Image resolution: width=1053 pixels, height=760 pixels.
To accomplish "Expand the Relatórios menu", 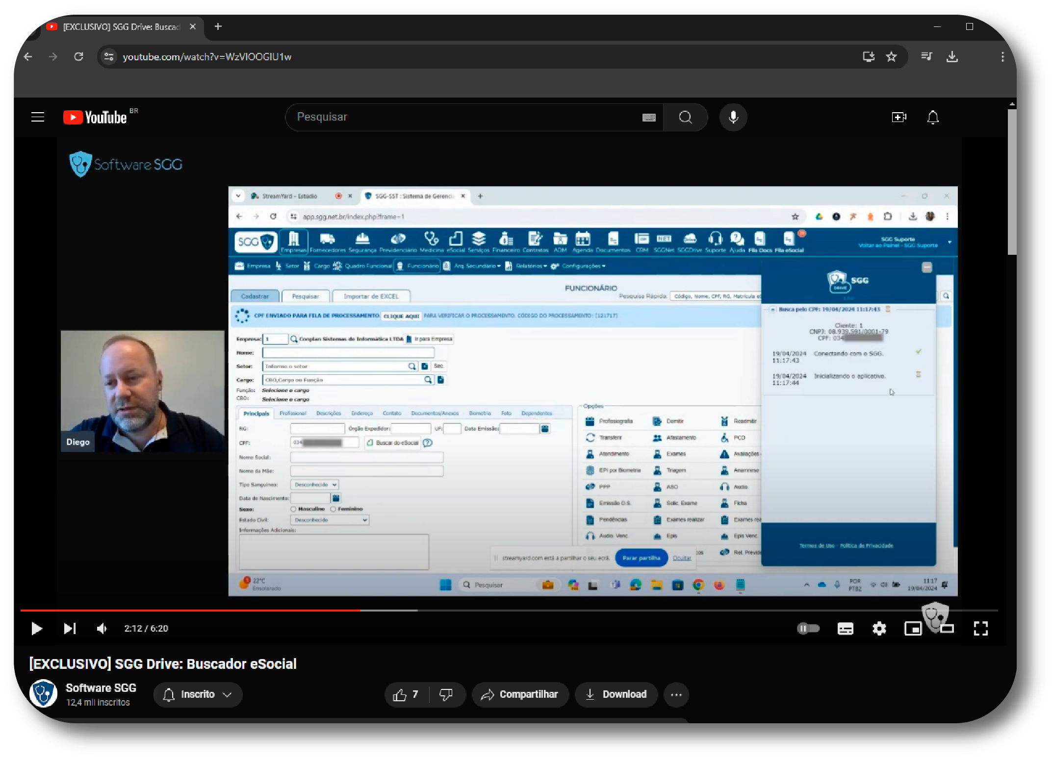I will coord(526,266).
